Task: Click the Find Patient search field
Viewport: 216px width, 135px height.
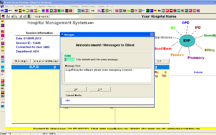Action: pyautogui.click(x=64, y=16)
